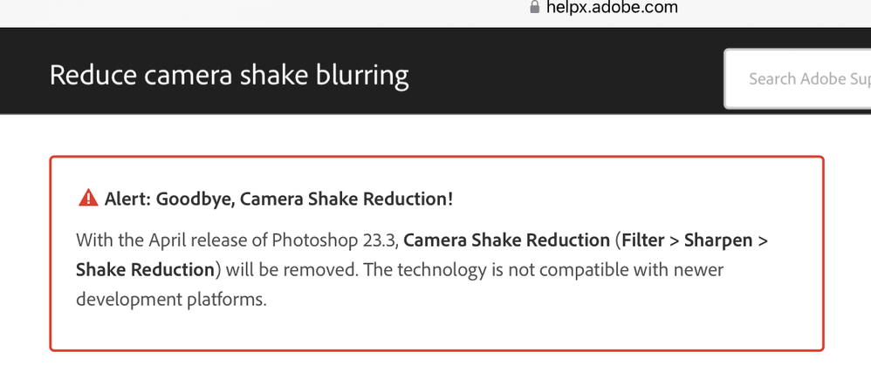This screenshot has width=871, height=372.
Task: Click the red alert warning triangle icon
Action: click(x=88, y=199)
